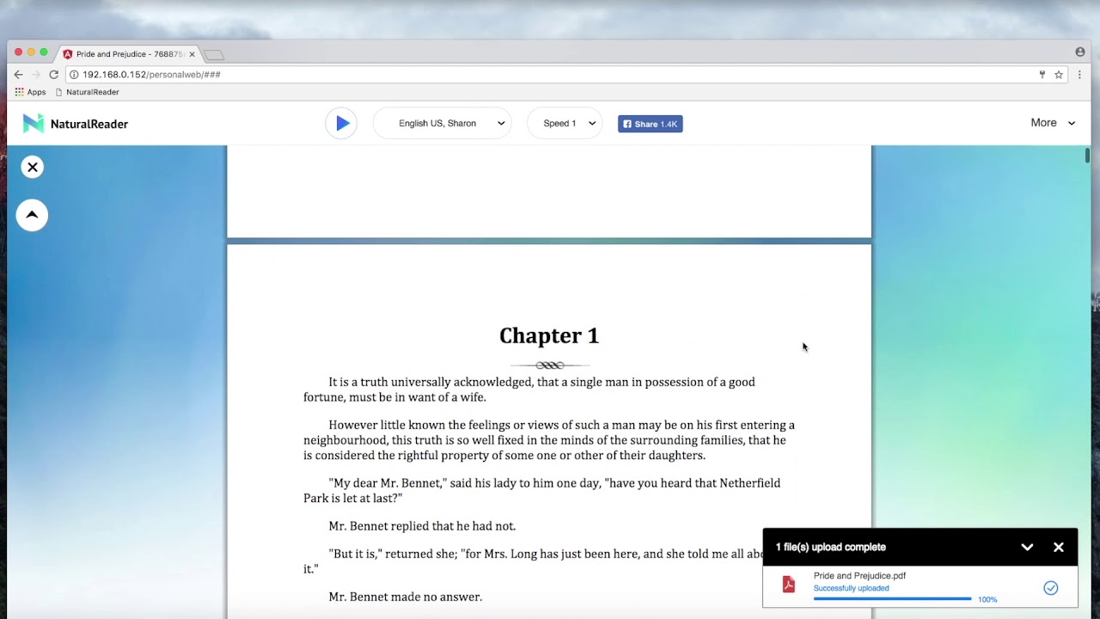Reload the current page
Image resolution: width=1100 pixels, height=619 pixels.
pos(53,75)
